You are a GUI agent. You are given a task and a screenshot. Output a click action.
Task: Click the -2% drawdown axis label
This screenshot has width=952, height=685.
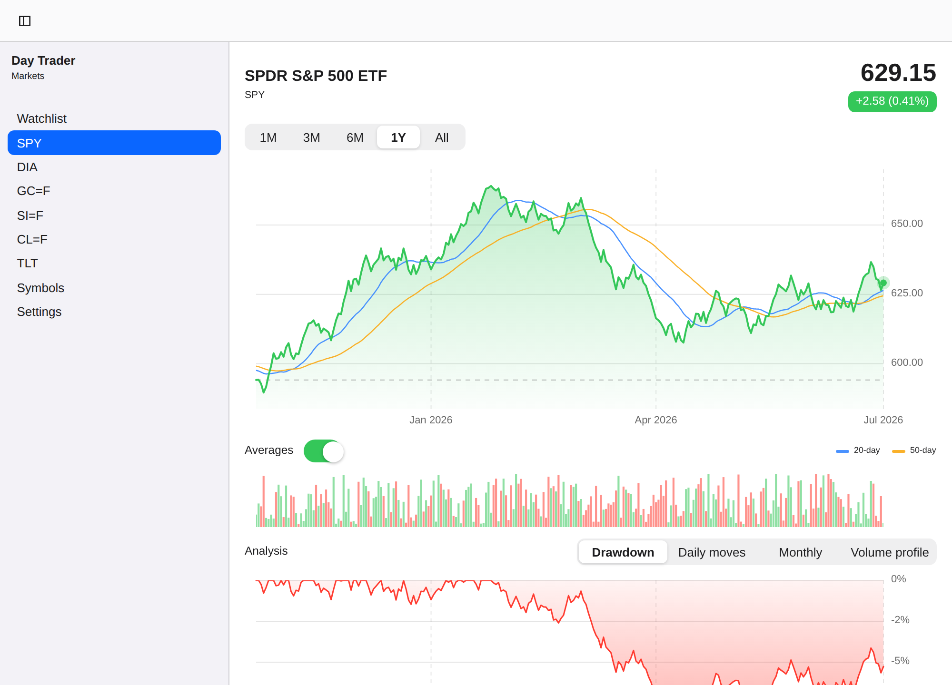[900, 620]
